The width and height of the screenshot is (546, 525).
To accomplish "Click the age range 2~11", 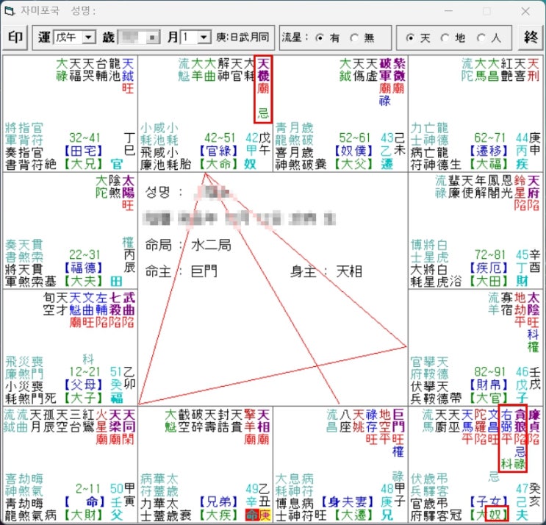I will coord(87,489).
